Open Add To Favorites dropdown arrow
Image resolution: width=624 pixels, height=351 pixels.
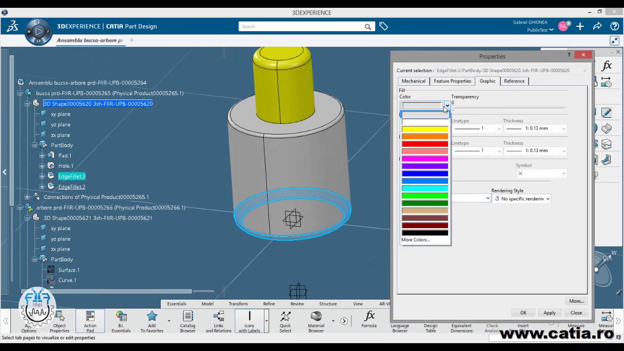(169, 321)
